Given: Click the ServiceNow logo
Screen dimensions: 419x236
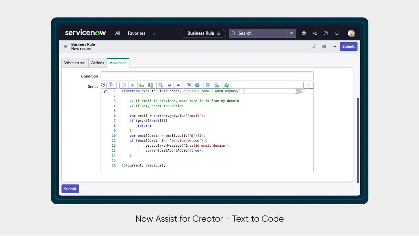Looking at the screenshot, I should tap(85, 33).
